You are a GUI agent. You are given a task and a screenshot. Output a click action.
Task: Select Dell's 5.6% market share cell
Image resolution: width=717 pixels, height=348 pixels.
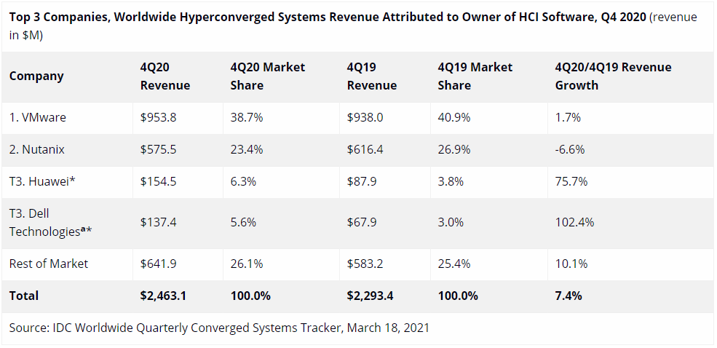243,223
